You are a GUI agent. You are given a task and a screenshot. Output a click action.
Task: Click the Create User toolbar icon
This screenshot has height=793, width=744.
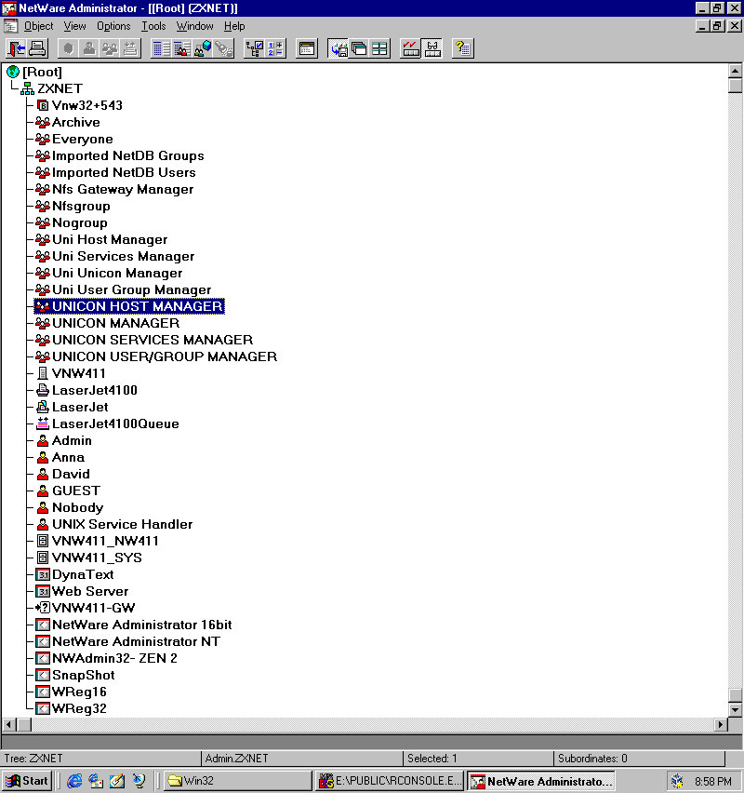89,48
